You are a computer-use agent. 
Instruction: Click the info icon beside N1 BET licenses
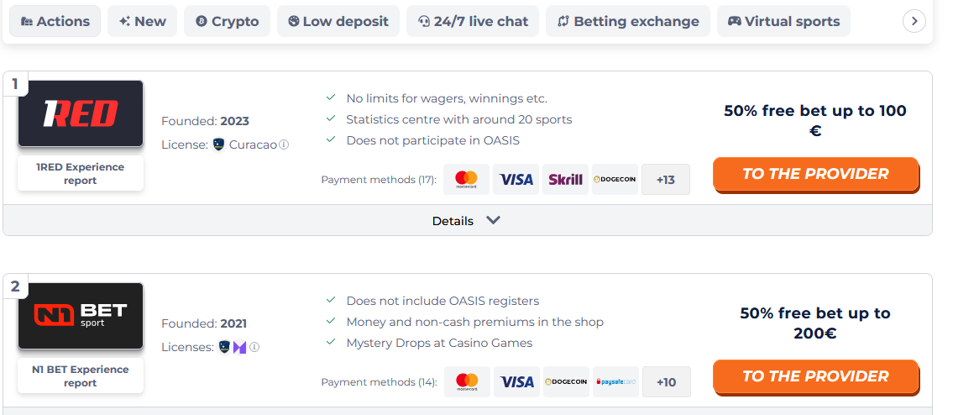click(254, 347)
